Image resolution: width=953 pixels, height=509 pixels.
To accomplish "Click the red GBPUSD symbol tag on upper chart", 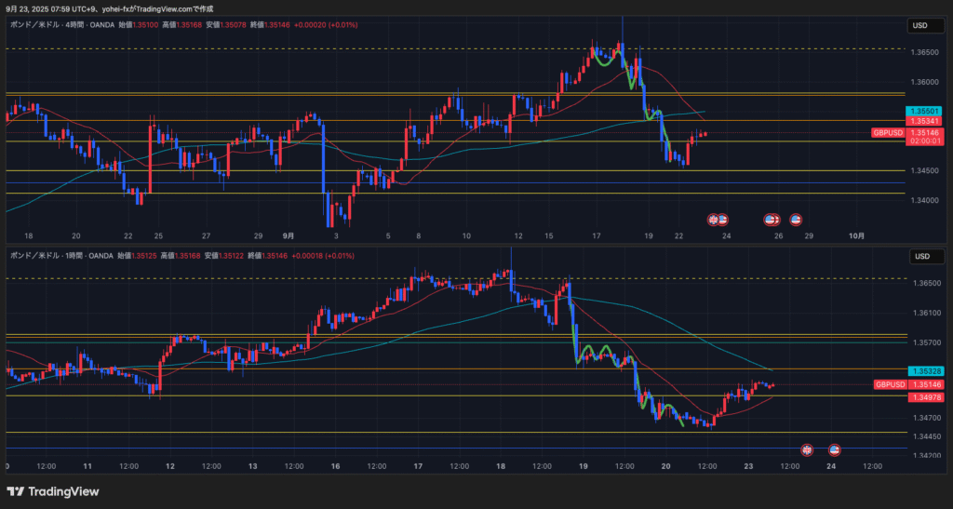I will click(888, 133).
